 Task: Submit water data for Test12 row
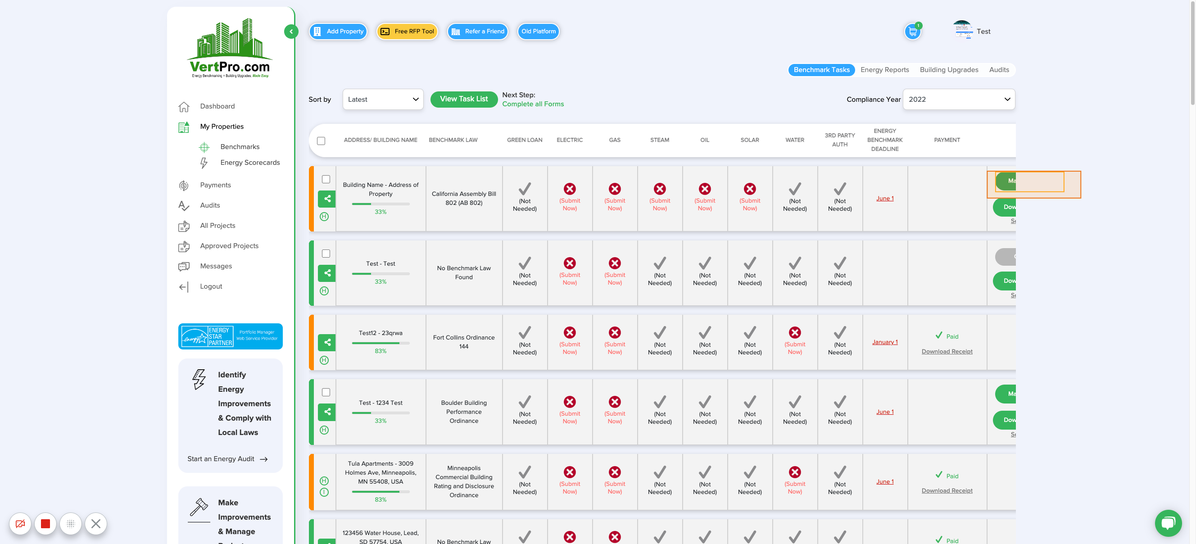(794, 341)
